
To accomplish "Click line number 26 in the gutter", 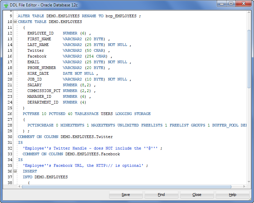I will pos(10,114).
